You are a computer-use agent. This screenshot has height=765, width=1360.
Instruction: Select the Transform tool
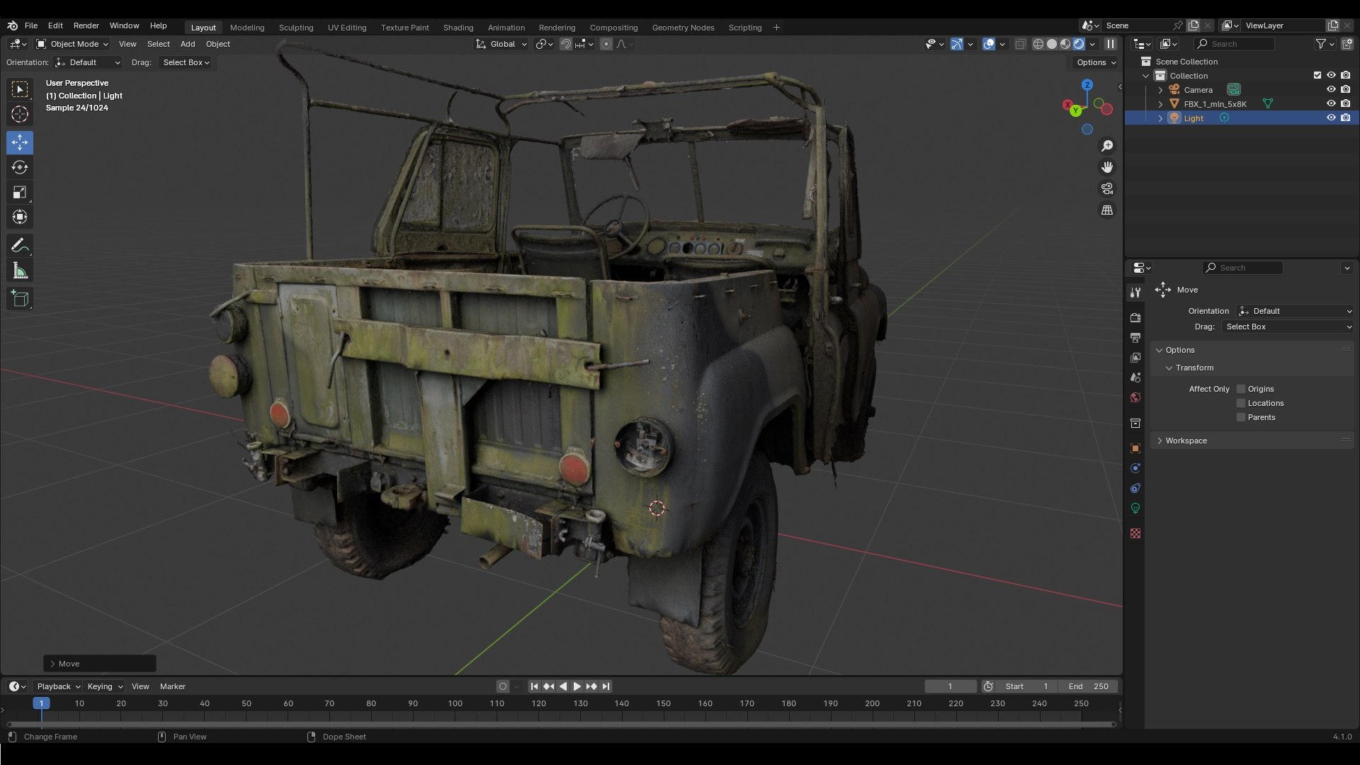[x=20, y=217]
